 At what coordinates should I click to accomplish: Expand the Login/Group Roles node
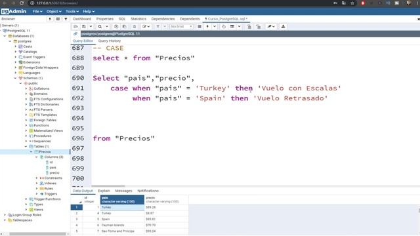[x=5, y=215]
